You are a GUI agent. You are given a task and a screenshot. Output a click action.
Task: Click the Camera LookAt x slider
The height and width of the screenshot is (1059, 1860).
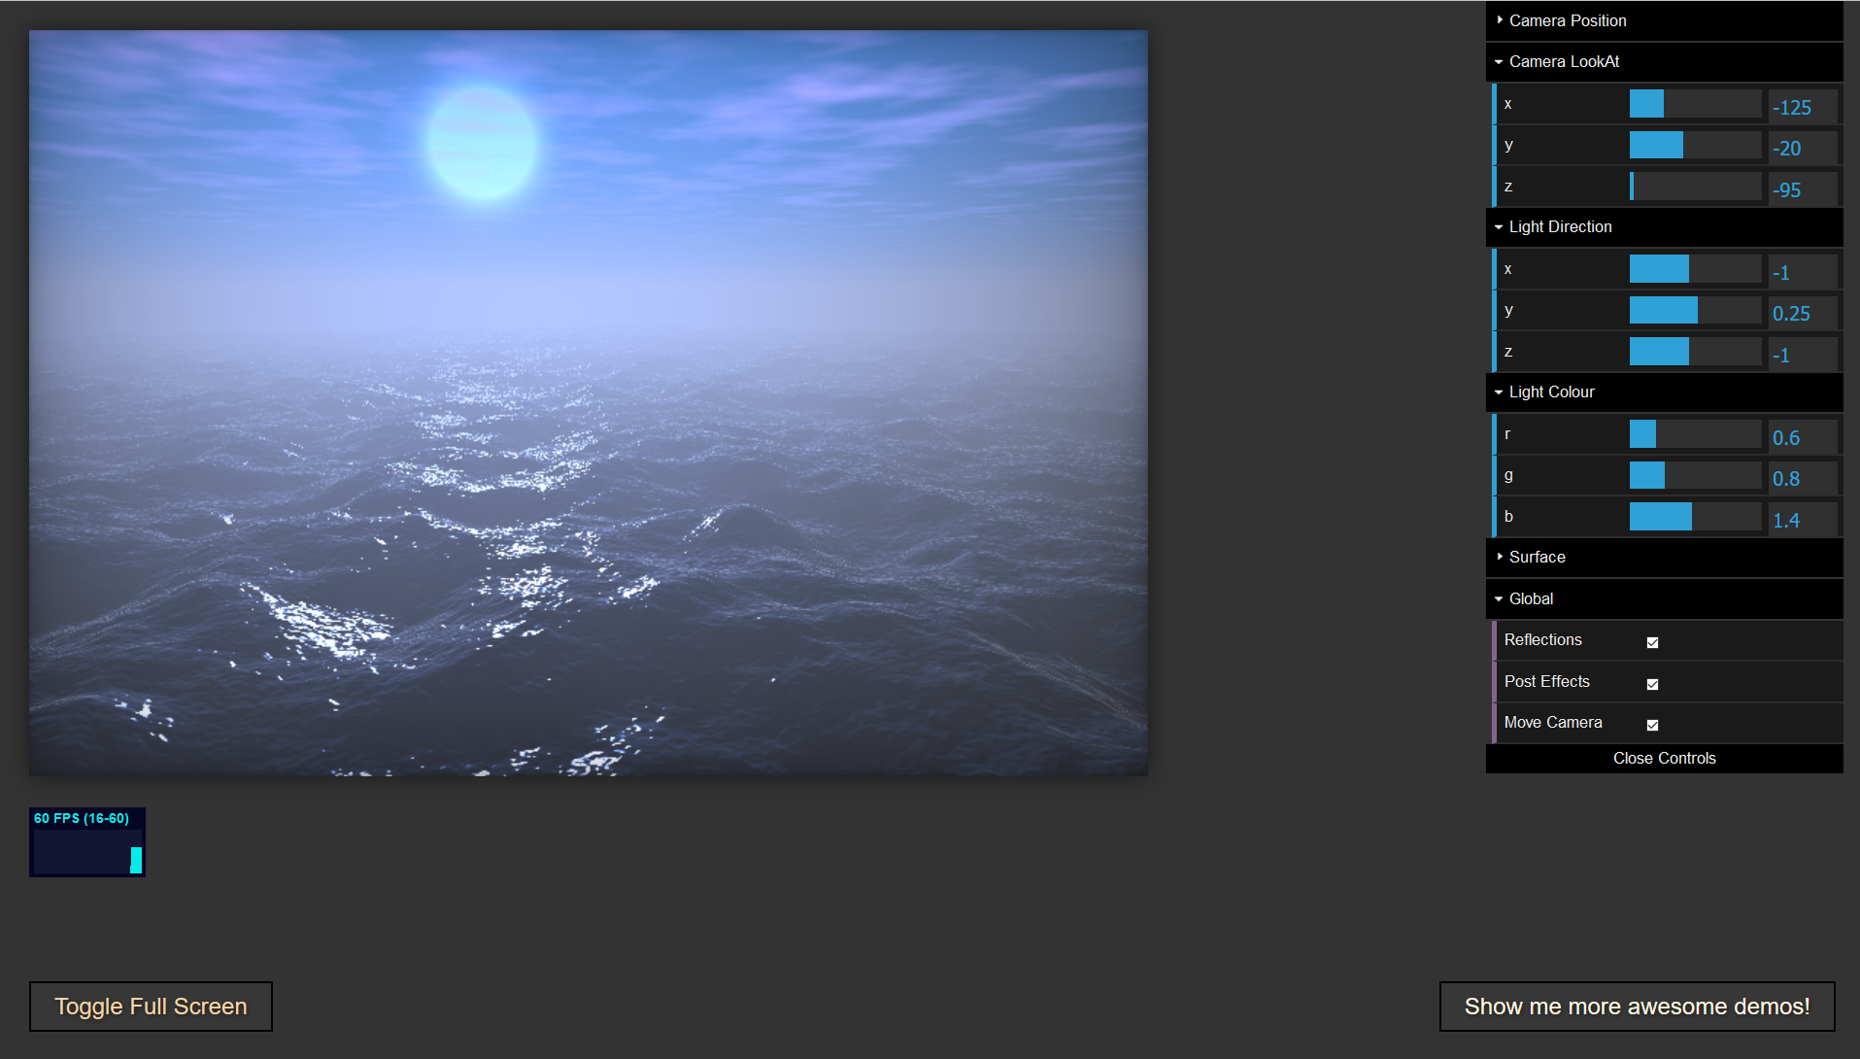click(x=1695, y=104)
